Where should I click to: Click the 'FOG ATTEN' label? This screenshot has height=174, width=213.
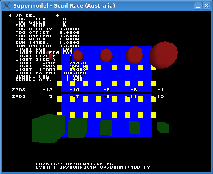(30, 39)
